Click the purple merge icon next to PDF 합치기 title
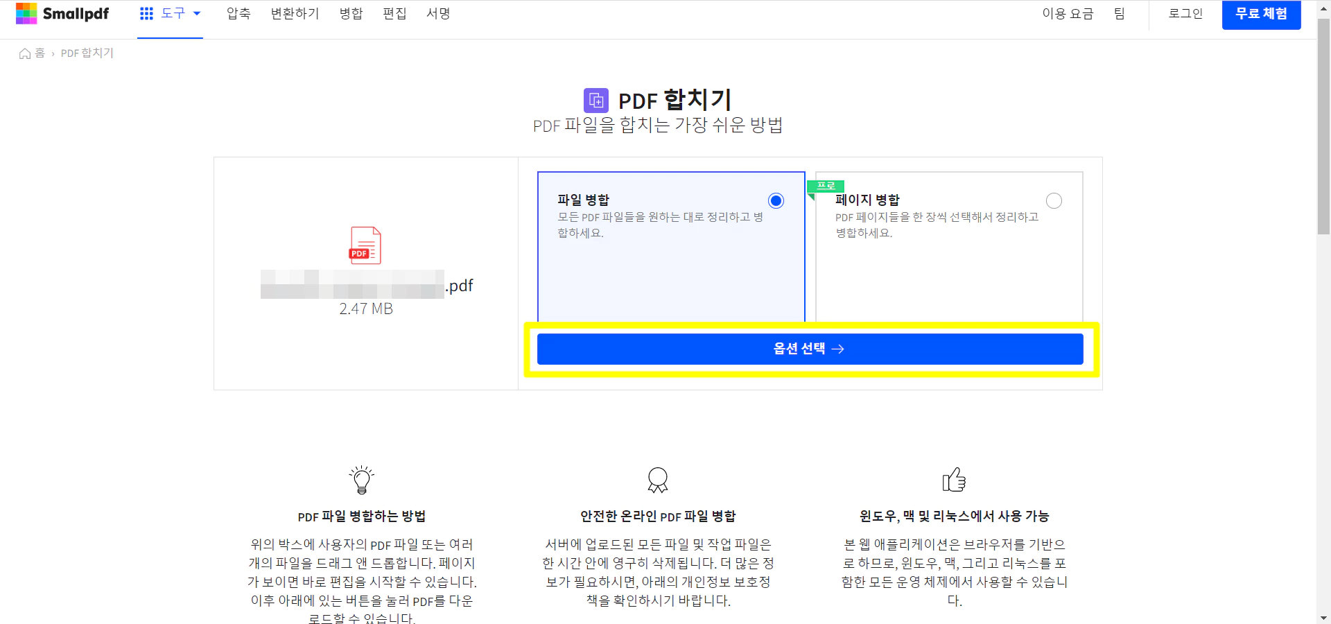Screen dimensions: 1331x624 click(596, 100)
